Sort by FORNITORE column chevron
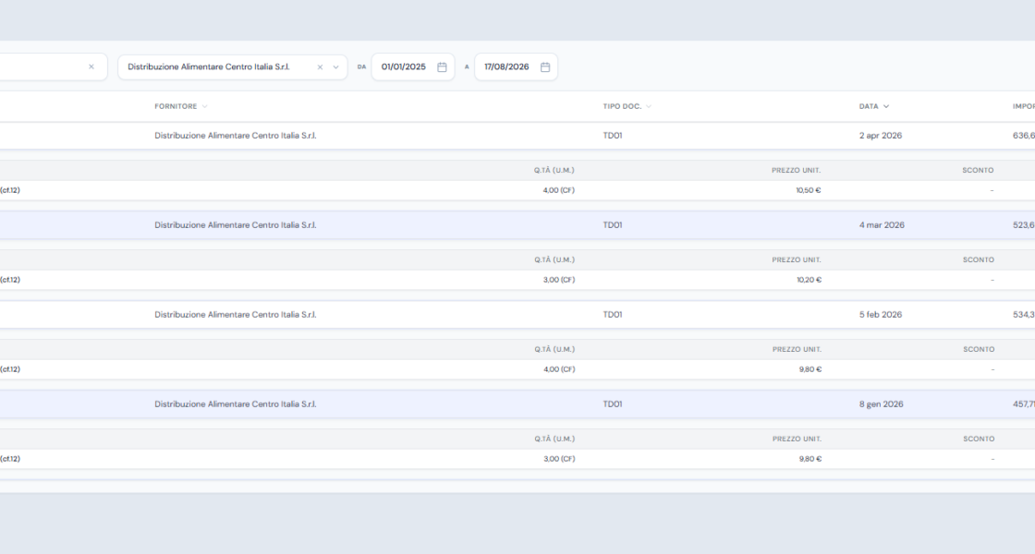 click(204, 106)
